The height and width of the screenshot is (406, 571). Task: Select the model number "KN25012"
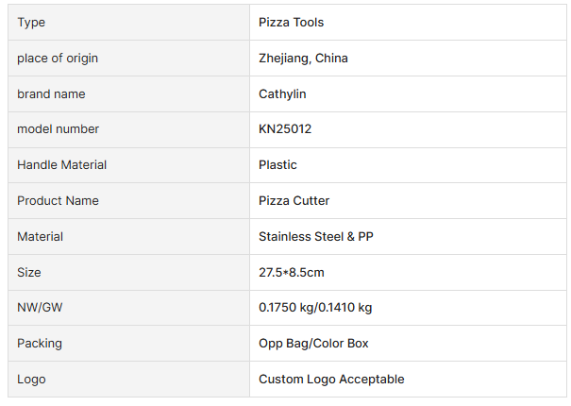(285, 129)
